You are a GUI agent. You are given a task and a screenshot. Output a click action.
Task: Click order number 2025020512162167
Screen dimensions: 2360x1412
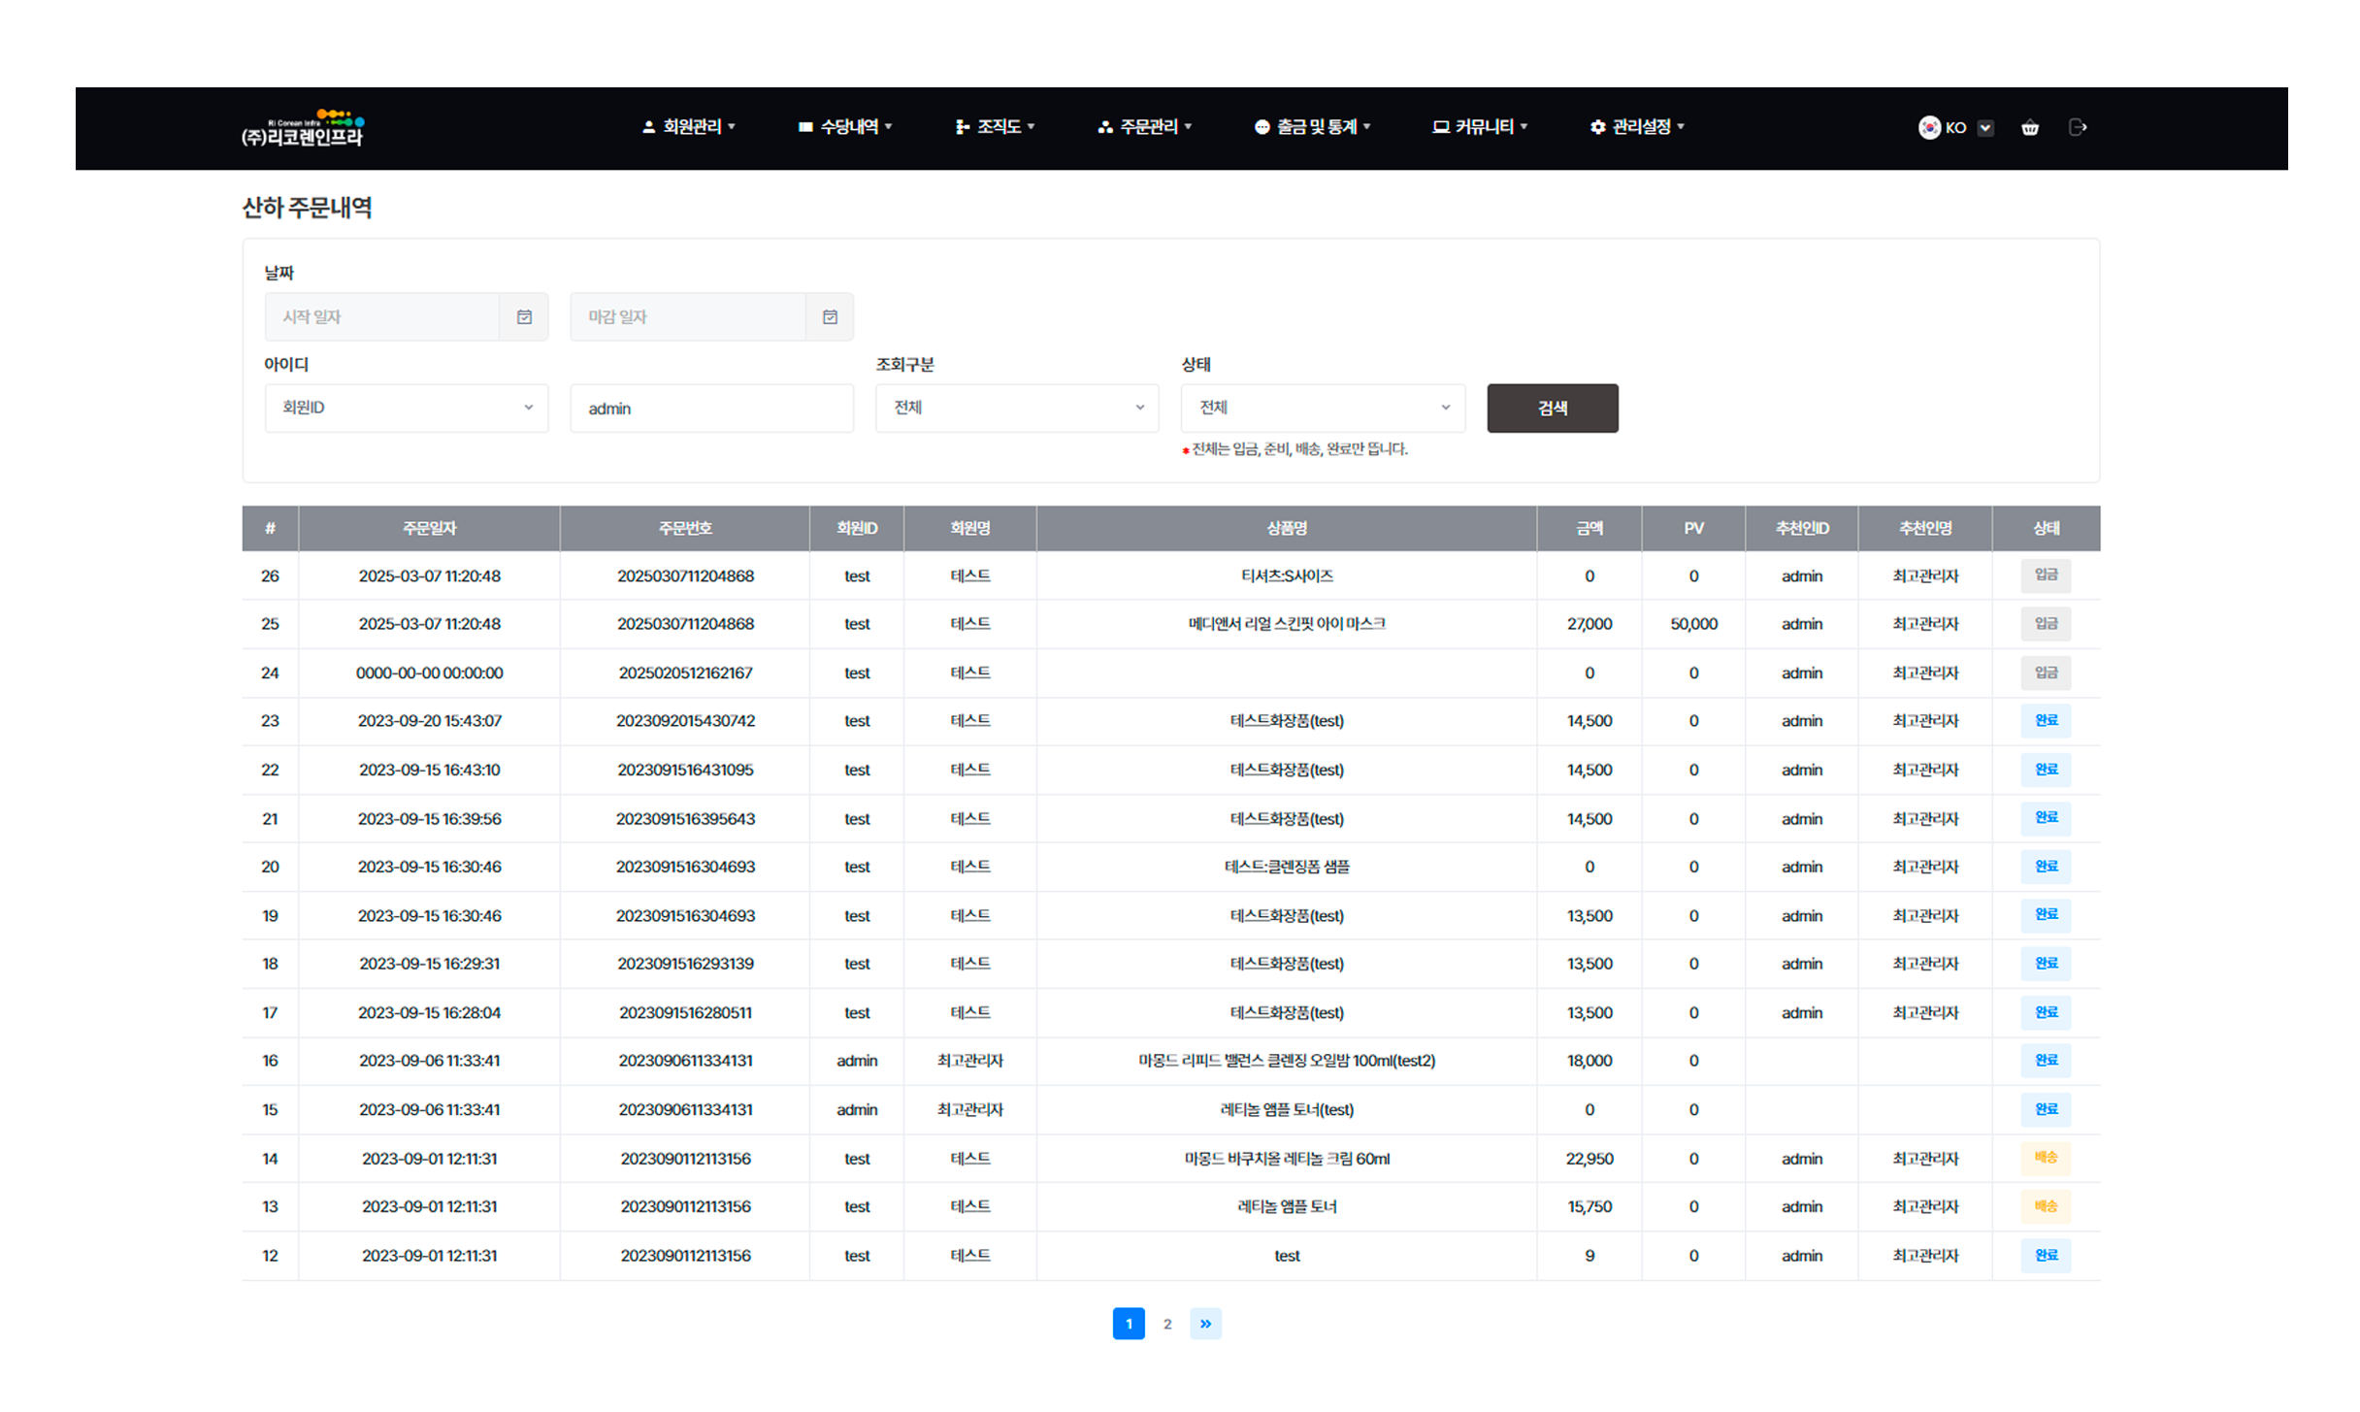685,673
